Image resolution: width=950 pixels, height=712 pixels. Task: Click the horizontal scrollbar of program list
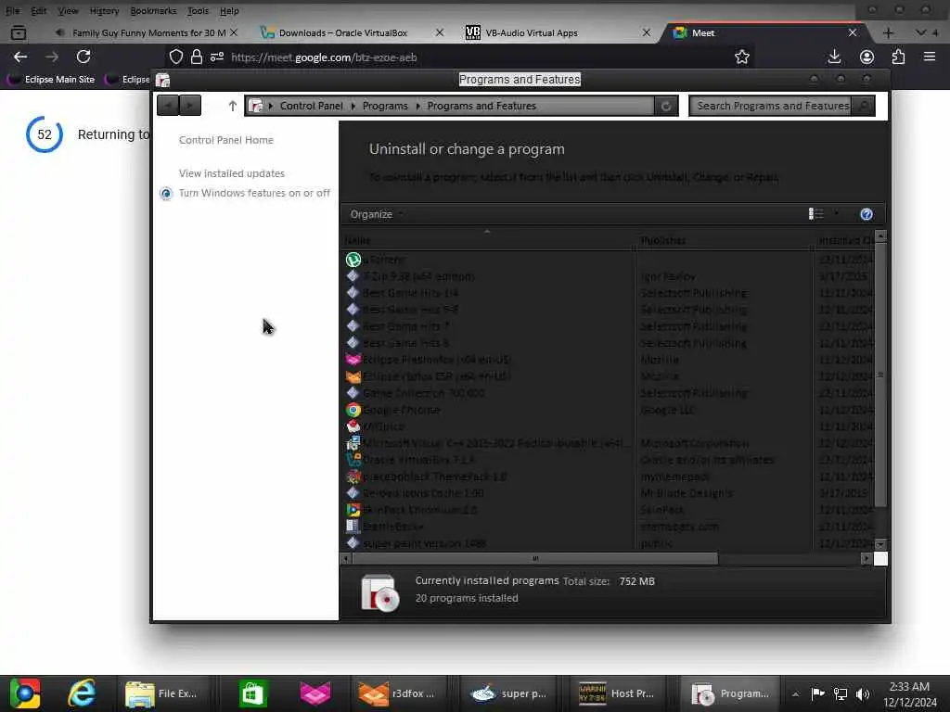click(x=534, y=558)
